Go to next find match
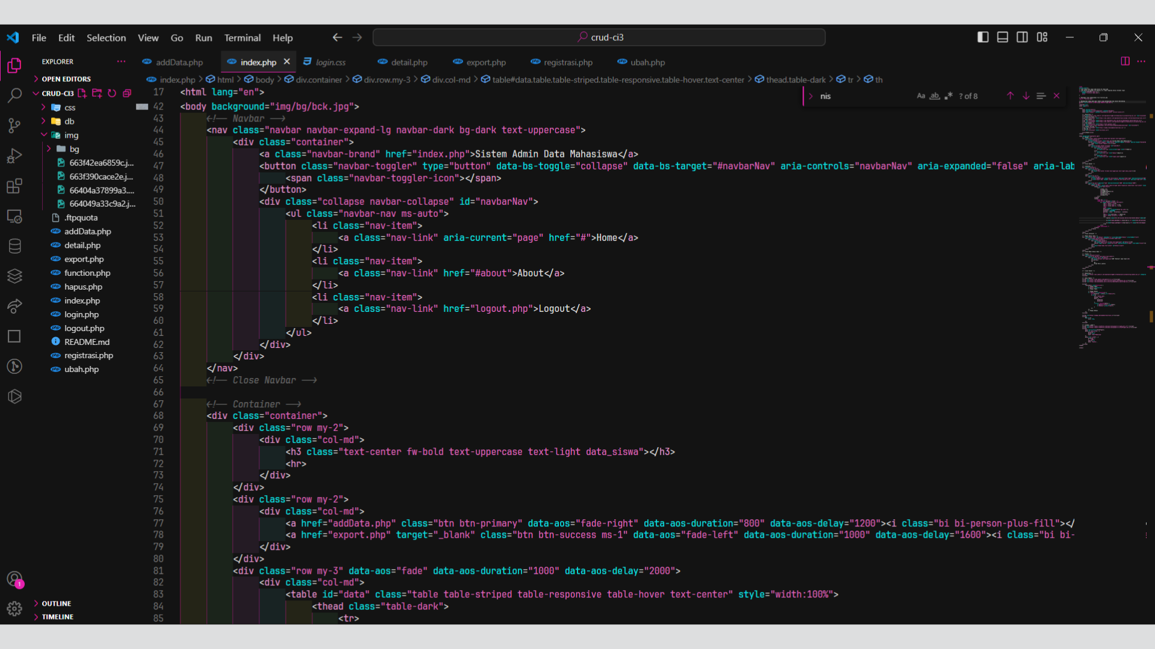This screenshot has width=1155, height=649. click(1026, 96)
